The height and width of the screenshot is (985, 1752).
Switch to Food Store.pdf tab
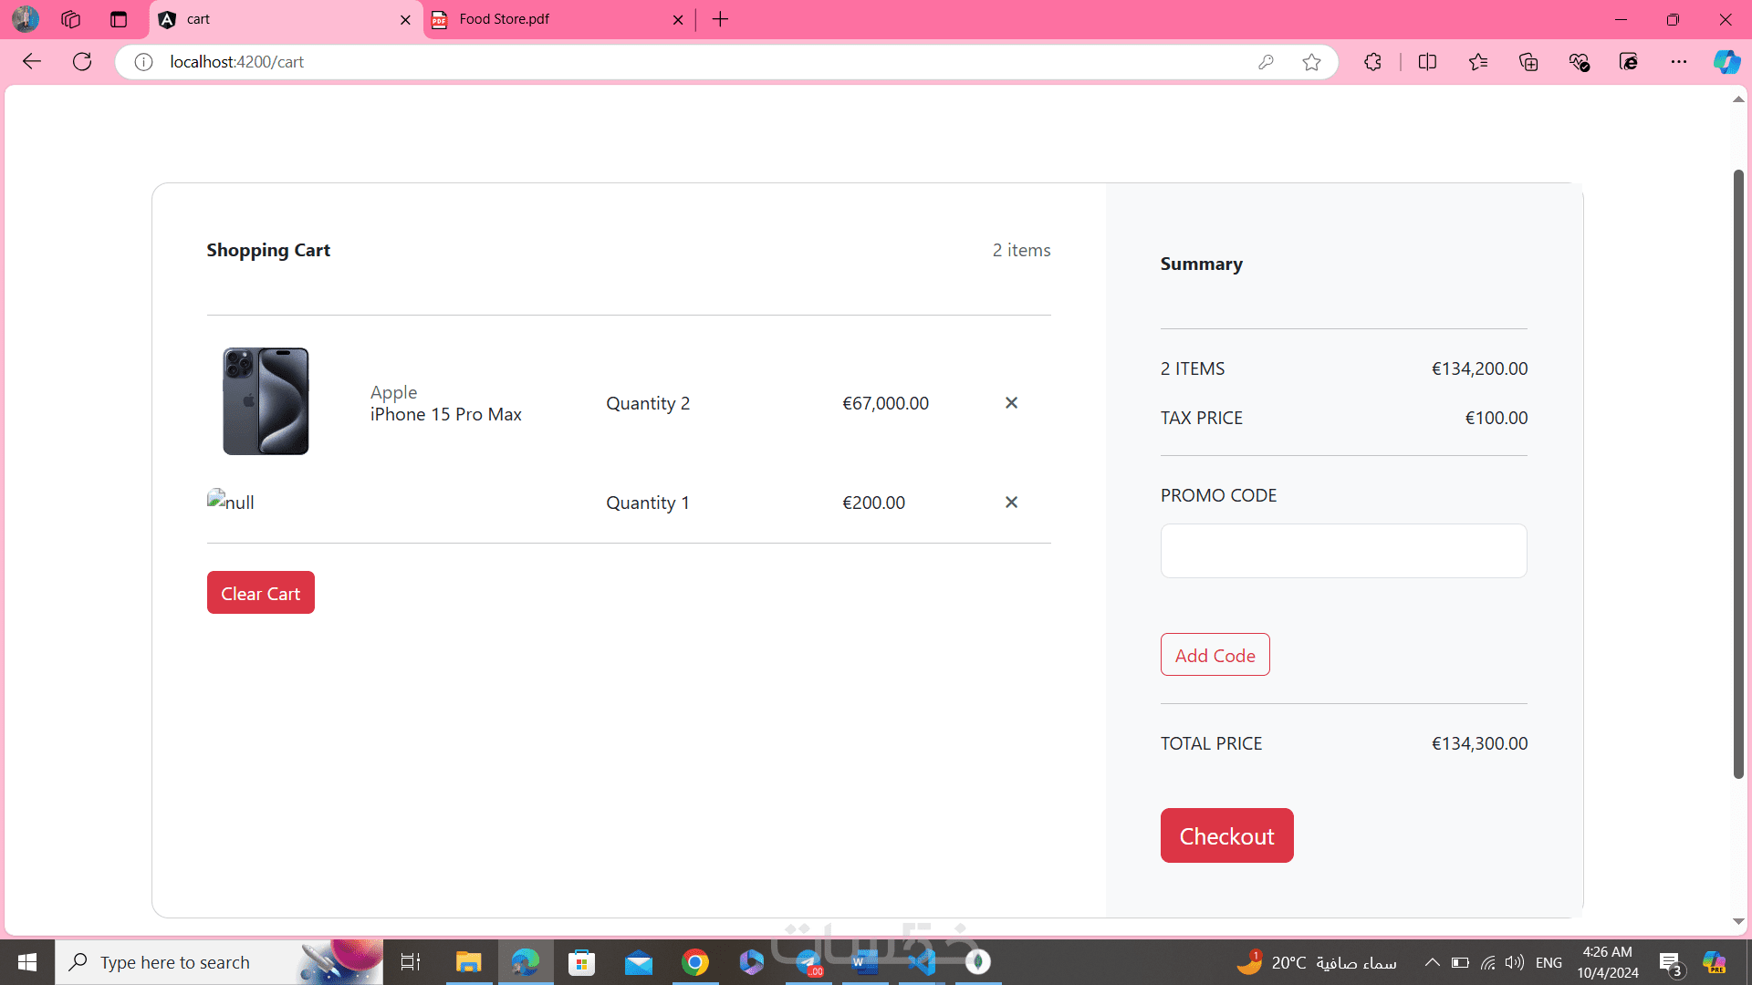[x=547, y=19]
